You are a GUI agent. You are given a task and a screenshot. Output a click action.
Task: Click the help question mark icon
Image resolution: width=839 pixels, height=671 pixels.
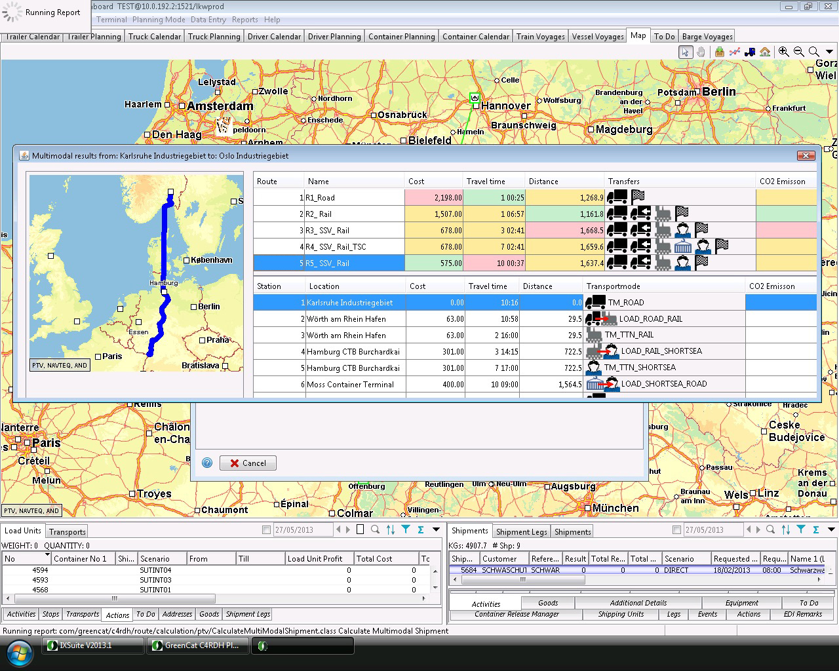(x=207, y=463)
